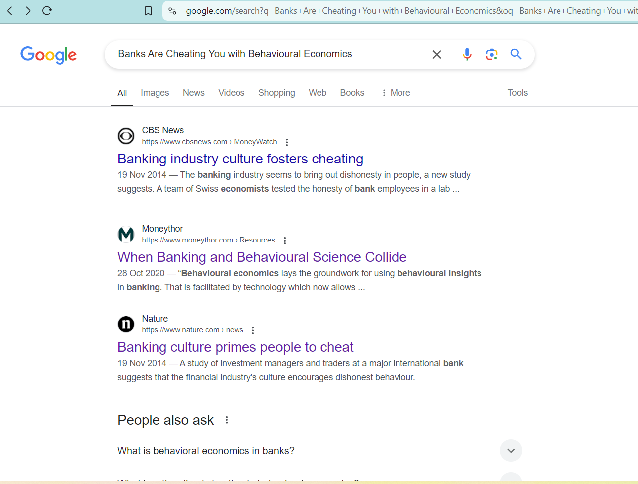Click snippet text "28 Oct 2020" under Moneythor

(141, 273)
